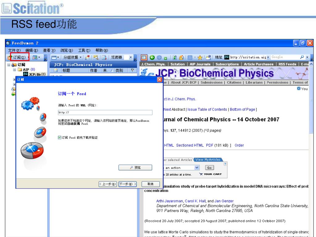Click the read-status envelope column header icon

(56, 70)
